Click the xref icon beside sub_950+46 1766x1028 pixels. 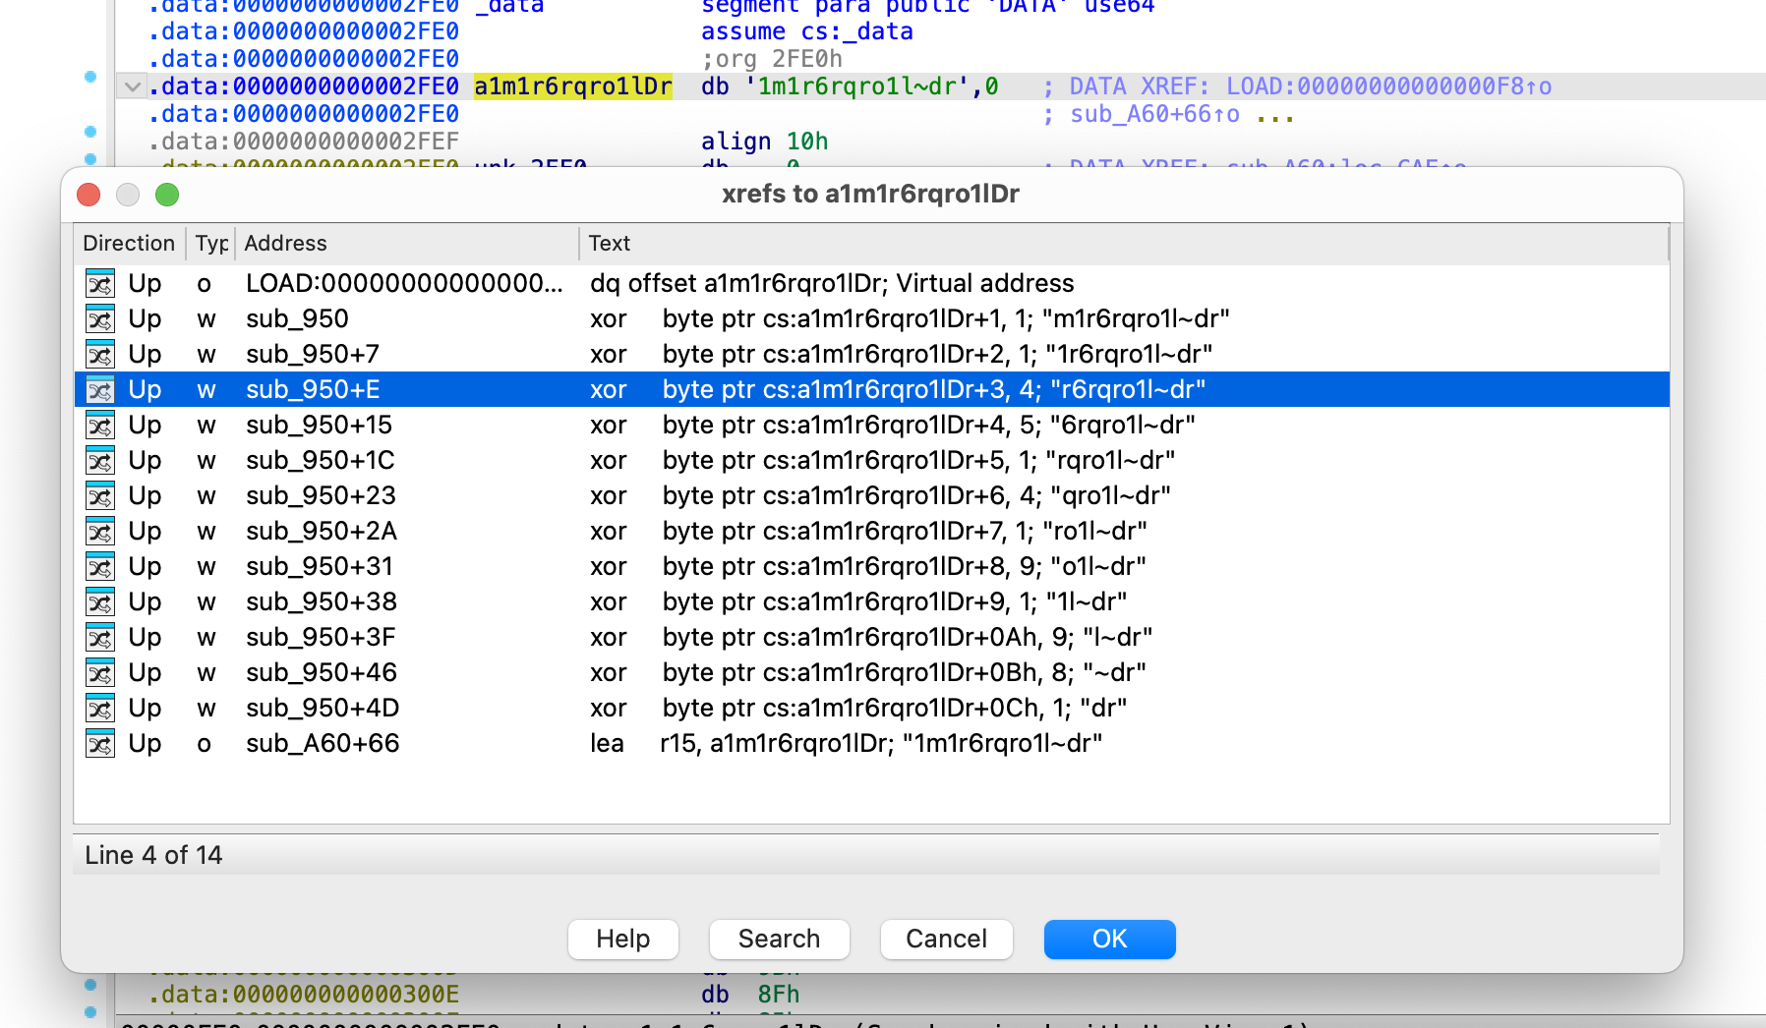tap(100, 673)
